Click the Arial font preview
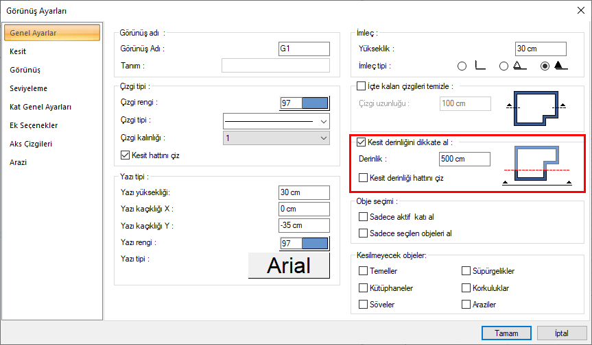This screenshot has height=345, width=592. 289,266
